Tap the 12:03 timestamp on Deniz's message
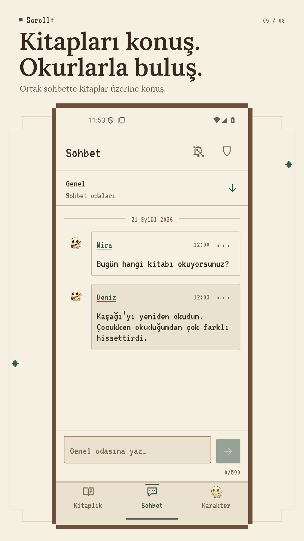 point(202,297)
